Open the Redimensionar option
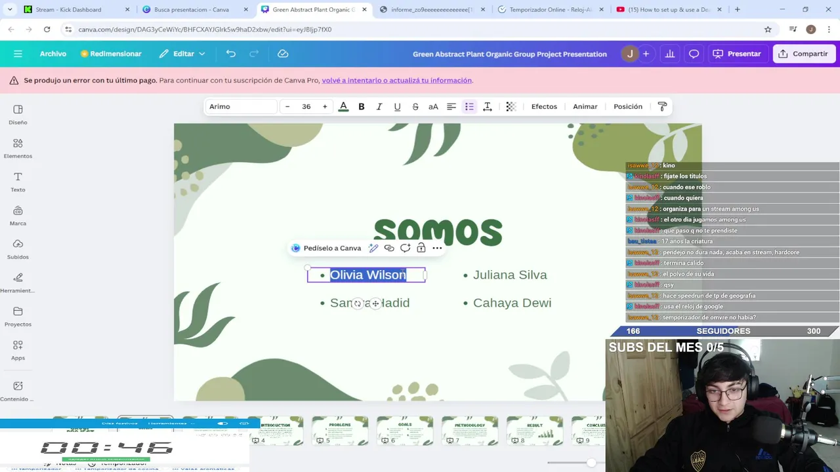 coord(111,54)
